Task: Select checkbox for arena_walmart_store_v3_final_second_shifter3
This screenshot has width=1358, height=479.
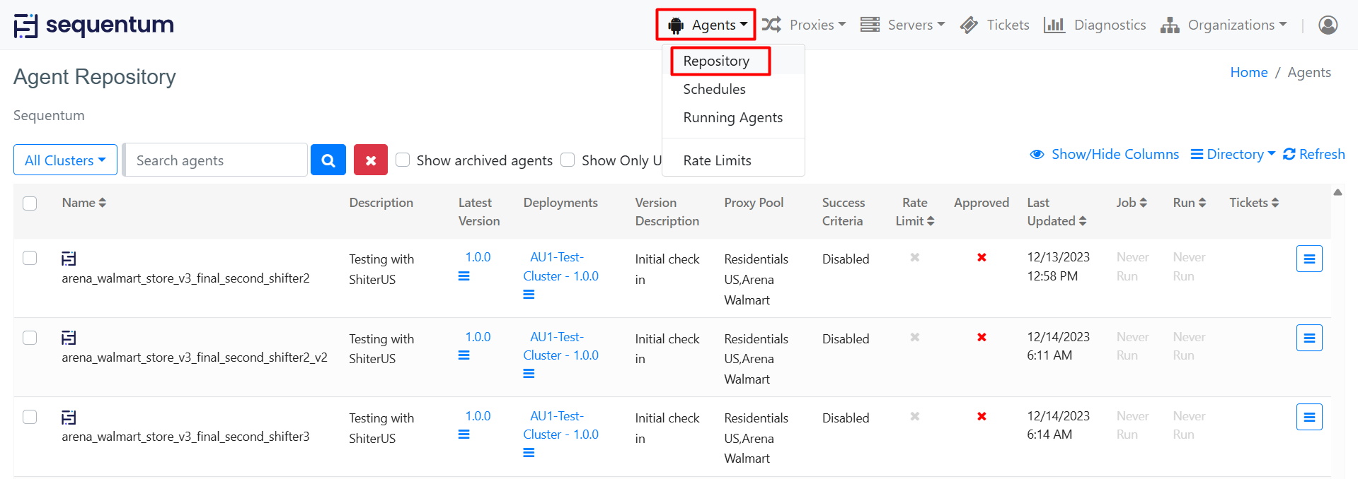Action: pyautogui.click(x=30, y=417)
